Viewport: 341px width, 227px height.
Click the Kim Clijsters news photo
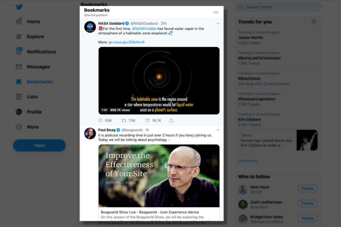click(x=307, y=140)
